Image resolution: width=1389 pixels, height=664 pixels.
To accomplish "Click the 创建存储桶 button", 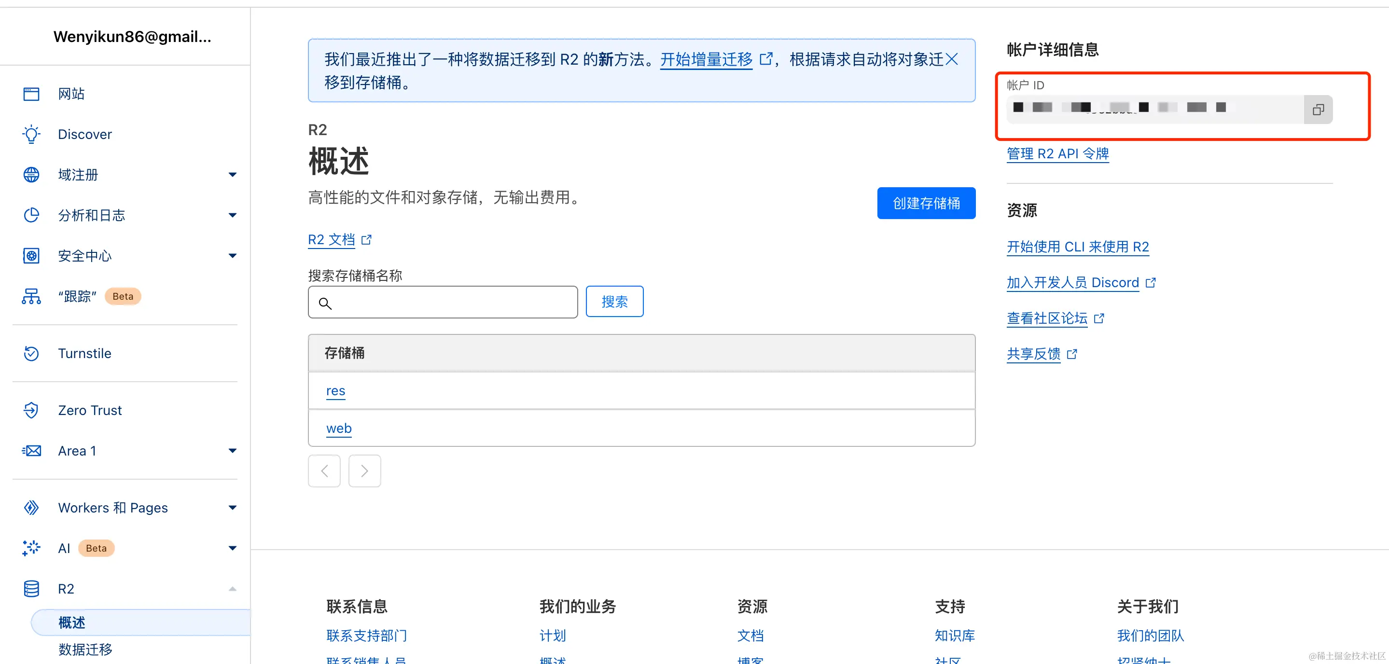I will [926, 203].
